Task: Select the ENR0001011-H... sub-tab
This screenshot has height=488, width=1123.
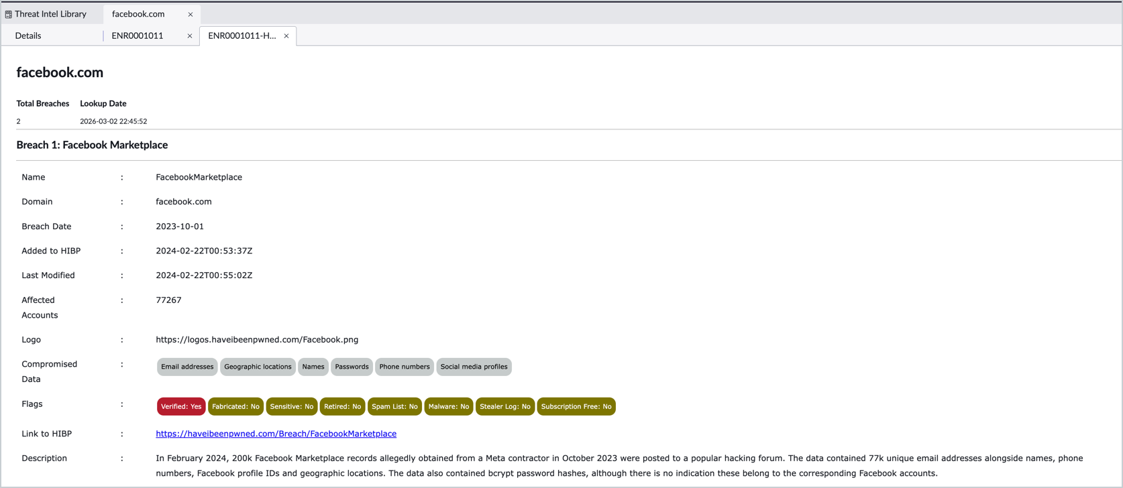Action: [242, 36]
